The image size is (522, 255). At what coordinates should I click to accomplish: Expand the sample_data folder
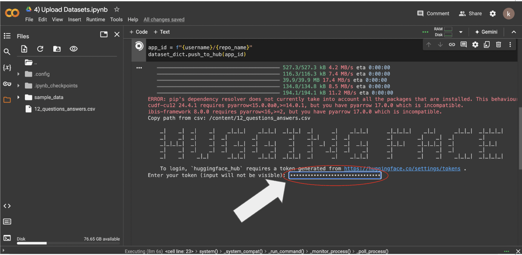pyautogui.click(x=18, y=97)
